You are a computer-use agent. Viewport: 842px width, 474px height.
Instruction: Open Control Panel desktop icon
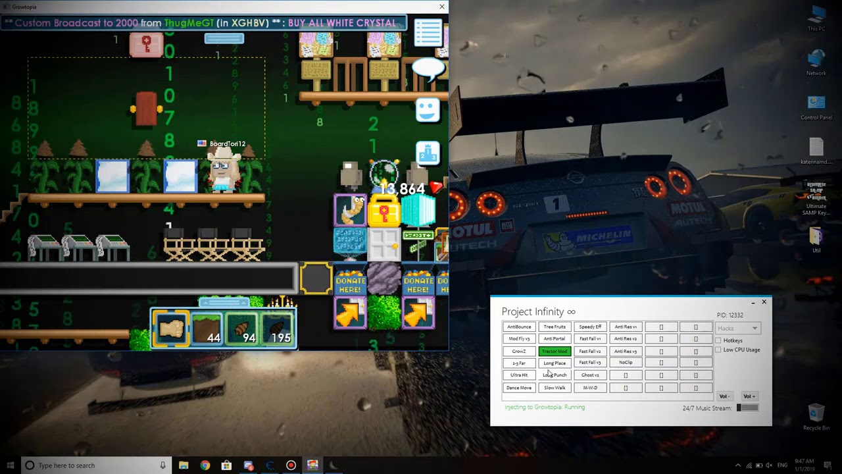click(816, 108)
